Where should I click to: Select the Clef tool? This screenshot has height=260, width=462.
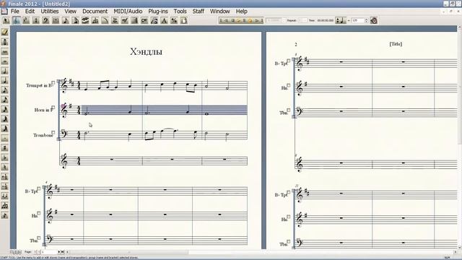pos(45,21)
